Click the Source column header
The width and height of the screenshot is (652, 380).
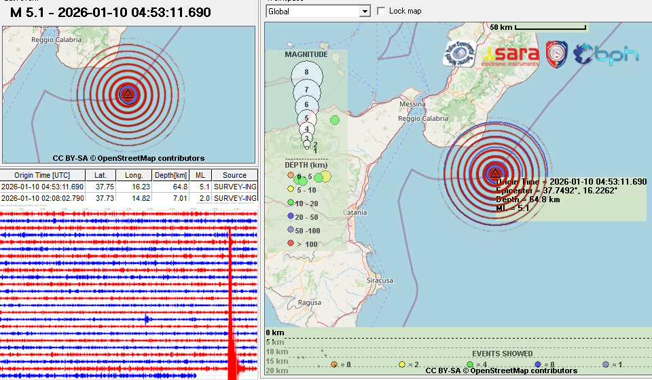point(234,176)
